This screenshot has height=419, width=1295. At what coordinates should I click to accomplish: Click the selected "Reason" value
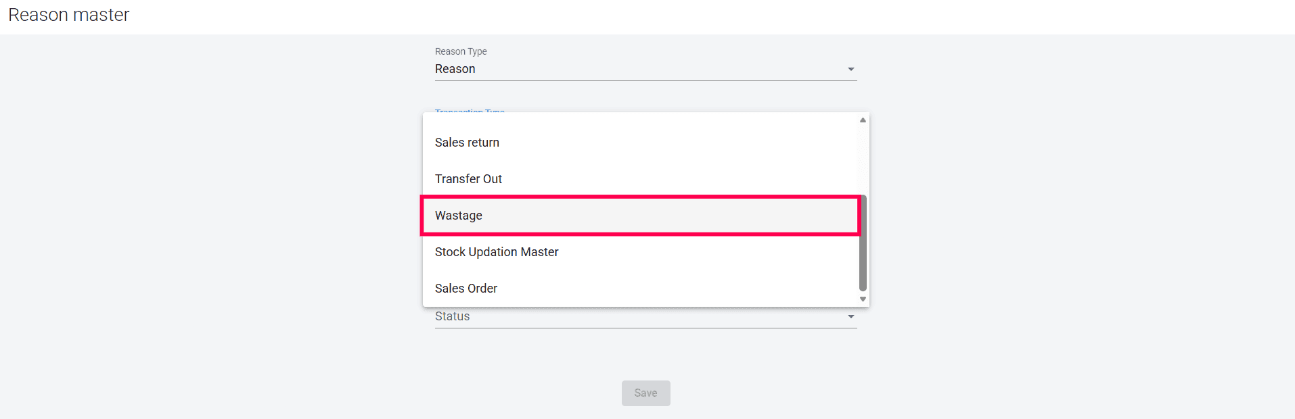pyautogui.click(x=455, y=69)
